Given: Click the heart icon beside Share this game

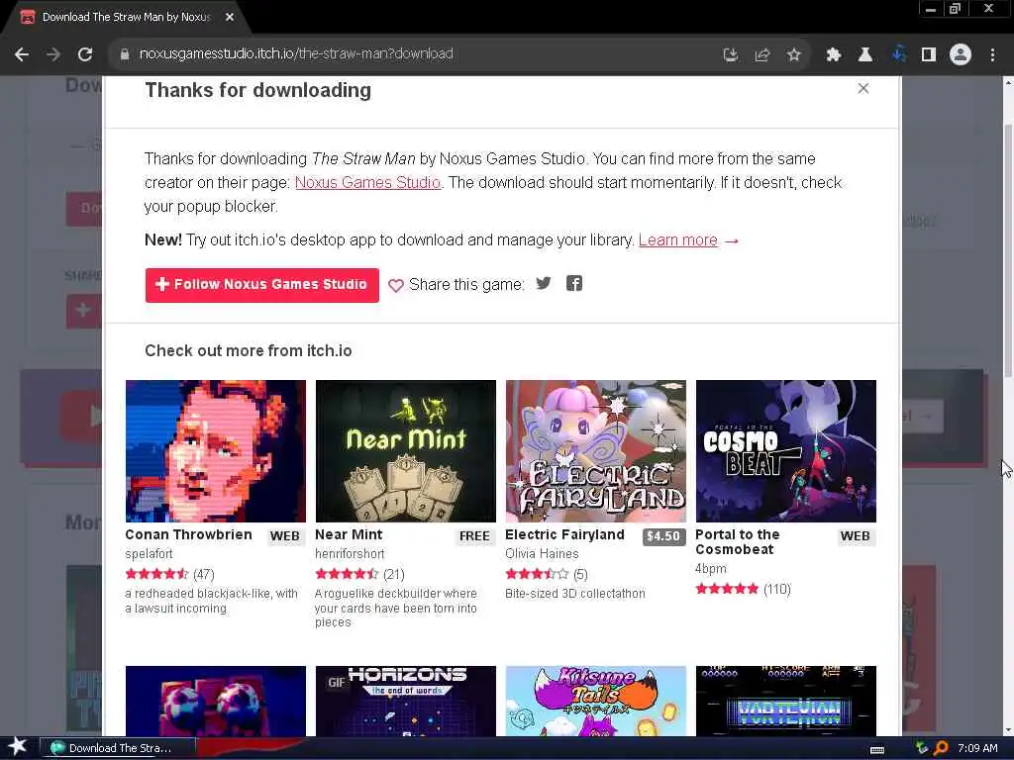Looking at the screenshot, I should tap(396, 285).
